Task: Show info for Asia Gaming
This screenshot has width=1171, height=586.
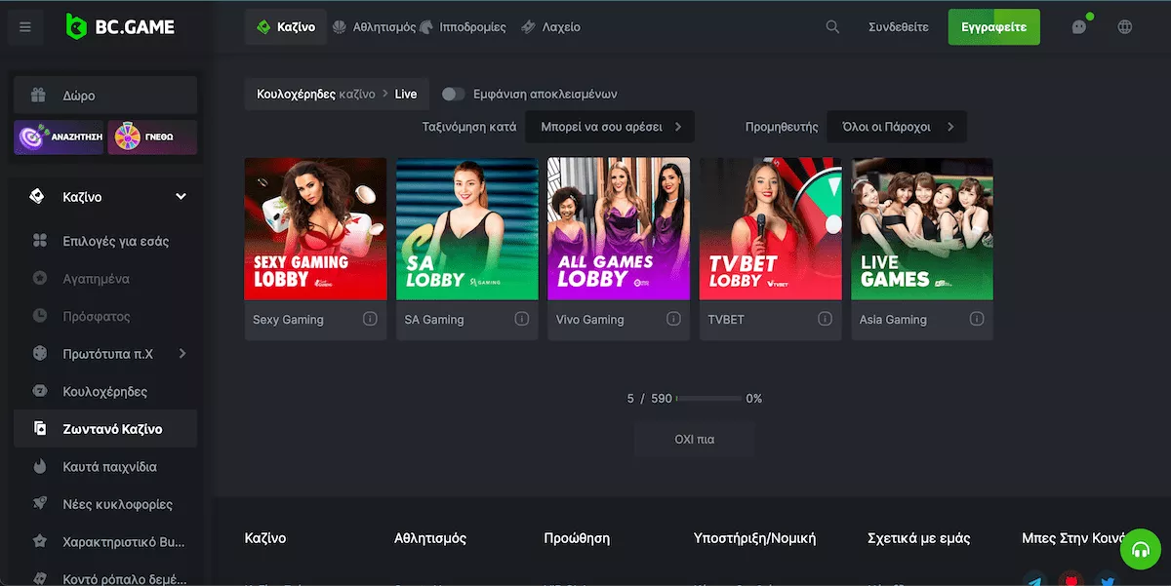Action: (977, 319)
